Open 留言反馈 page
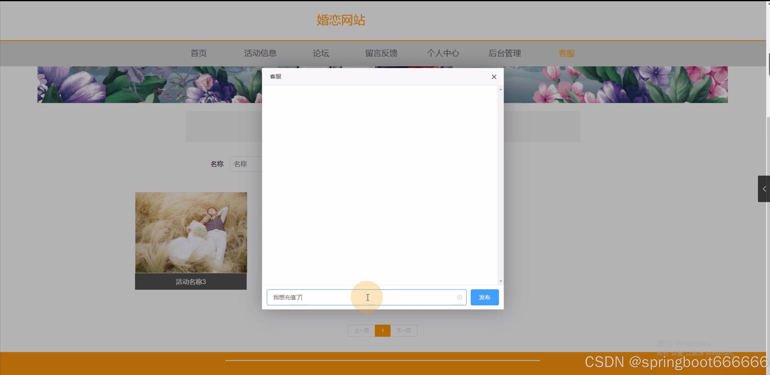This screenshot has width=770, height=375. [381, 53]
